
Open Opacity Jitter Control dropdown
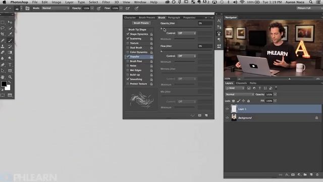(x=187, y=33)
